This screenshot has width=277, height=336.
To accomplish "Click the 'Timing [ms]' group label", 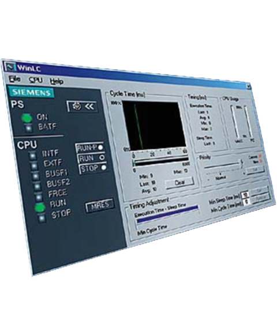I will (197, 97).
